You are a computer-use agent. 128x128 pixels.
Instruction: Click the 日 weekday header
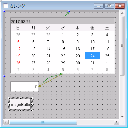[18, 28]
